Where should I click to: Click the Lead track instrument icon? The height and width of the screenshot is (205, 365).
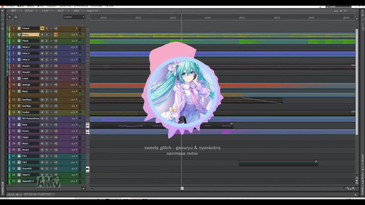[x=19, y=78]
